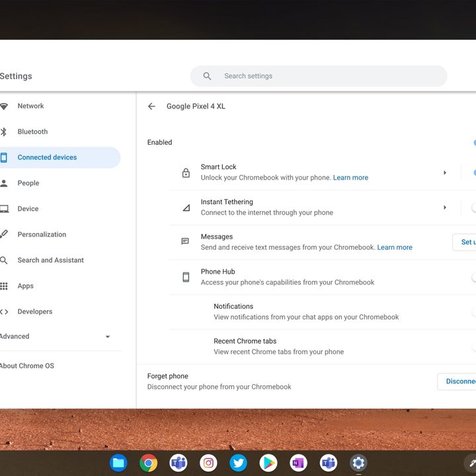Open OneNote from the shelf
Screen dimensions: 476x476
click(x=298, y=463)
